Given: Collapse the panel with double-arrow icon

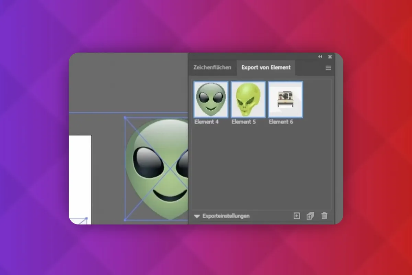Looking at the screenshot, I should point(320,56).
